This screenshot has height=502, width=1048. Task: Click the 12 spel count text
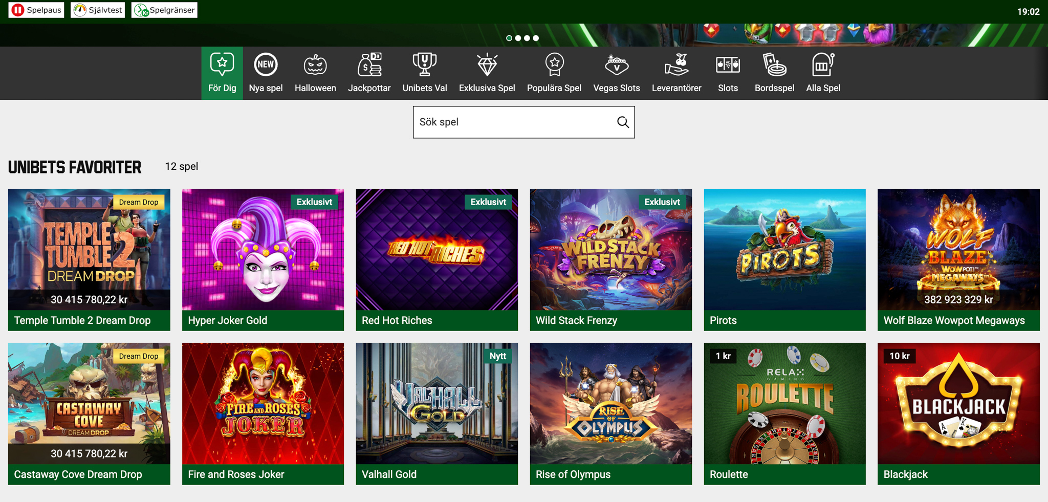pos(181,167)
